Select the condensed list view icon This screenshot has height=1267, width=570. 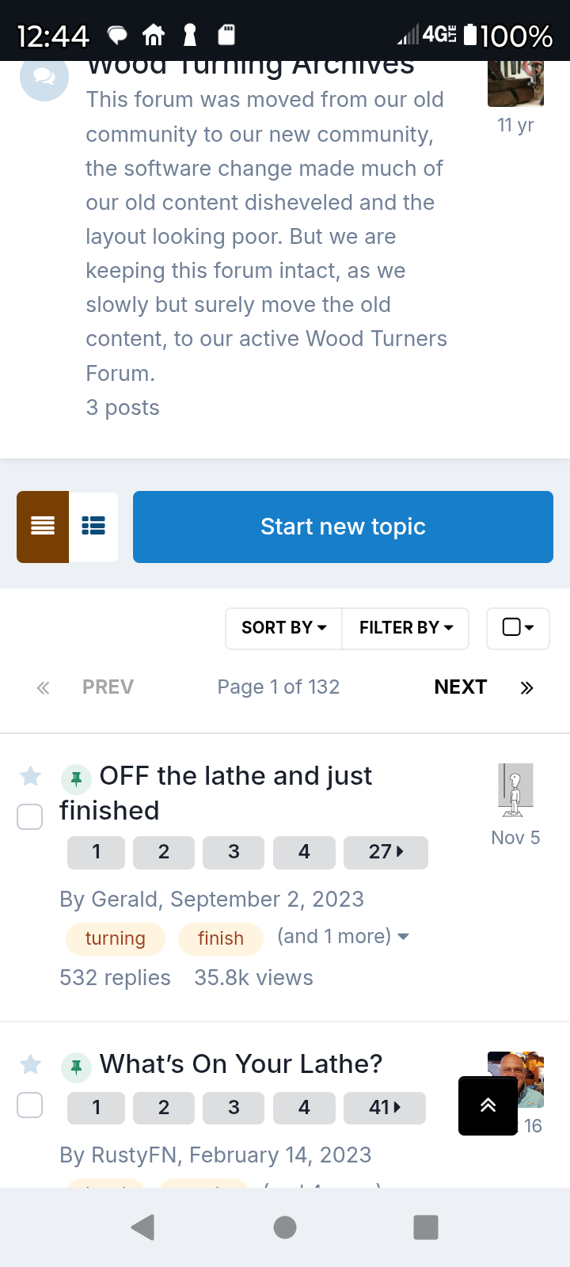tap(43, 527)
